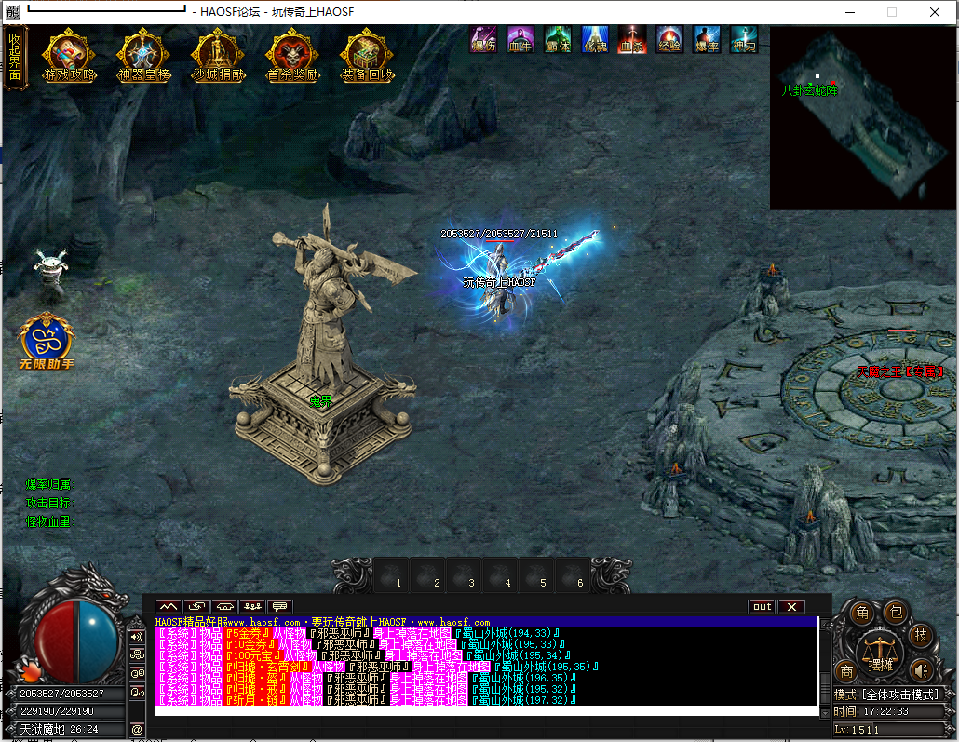
Task: Click the 商 shop button
Action: tap(846, 671)
